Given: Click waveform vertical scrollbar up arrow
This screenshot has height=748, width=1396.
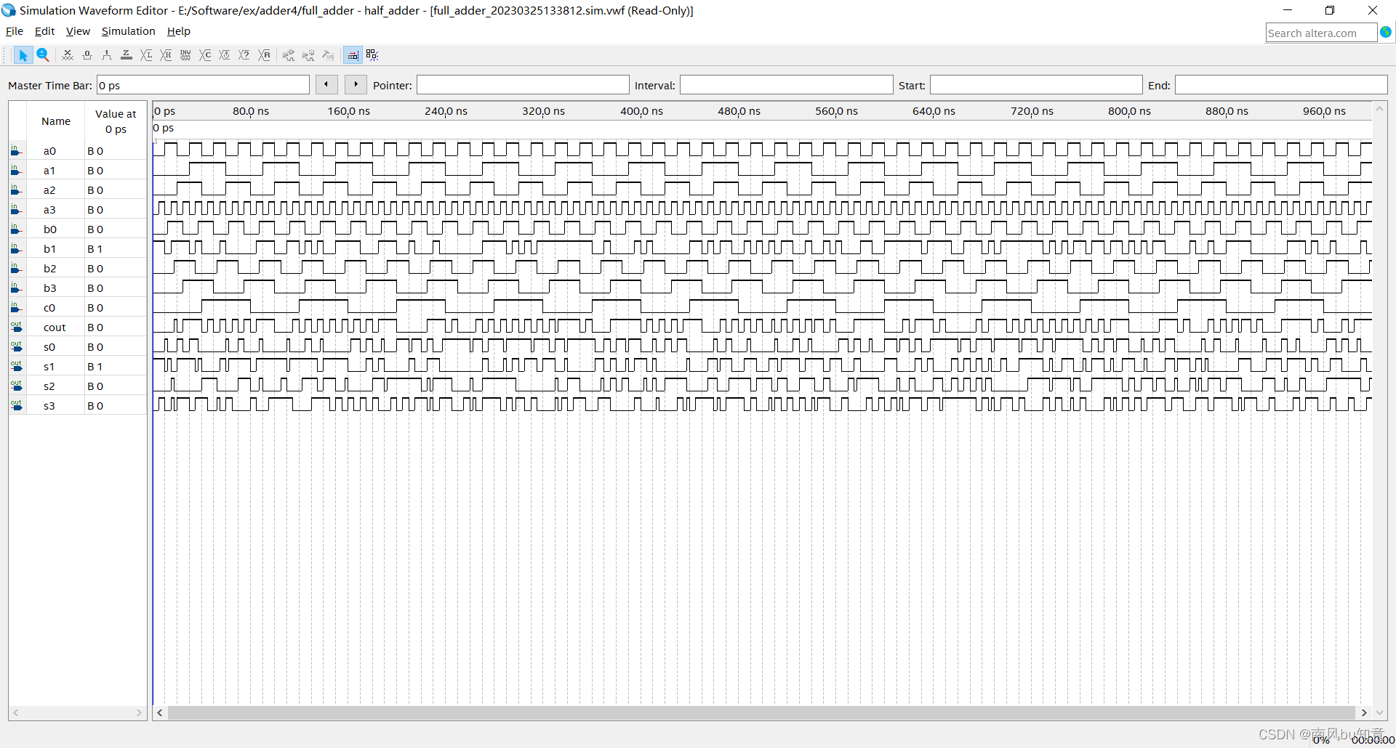Looking at the screenshot, I should point(1379,109).
